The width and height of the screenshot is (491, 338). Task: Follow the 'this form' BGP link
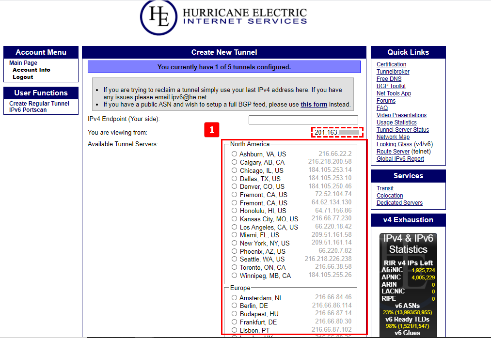[x=314, y=105]
